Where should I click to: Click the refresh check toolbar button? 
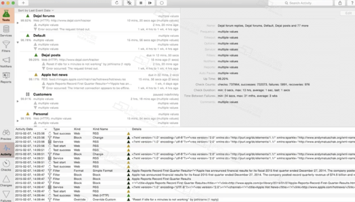pyautogui.click(x=117, y=3)
